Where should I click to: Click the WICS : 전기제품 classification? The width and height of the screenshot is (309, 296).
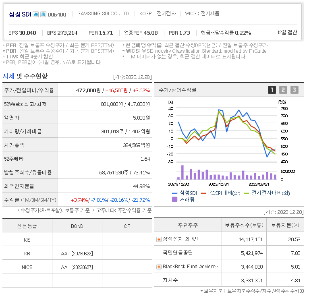pos(202,14)
